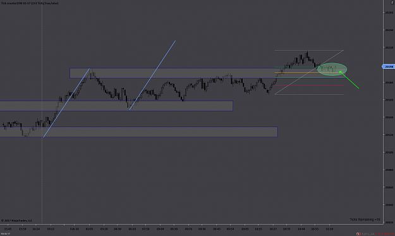The height and width of the screenshot is (236, 395).
Task: Select the middle gray rectangle zone
Action: (116, 106)
